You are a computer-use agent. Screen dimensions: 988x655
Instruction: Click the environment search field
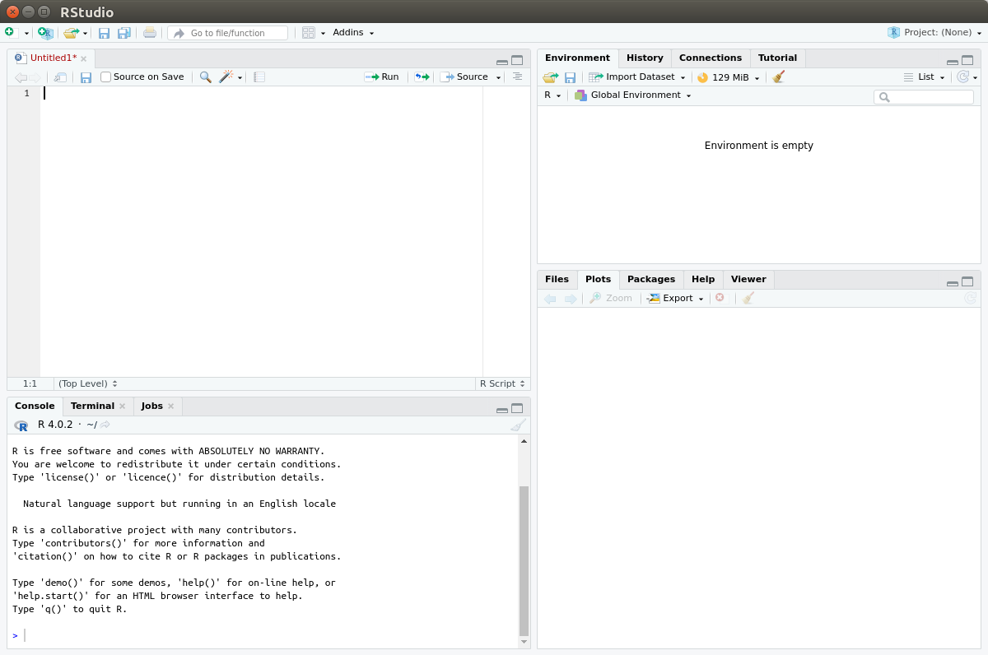pos(924,97)
